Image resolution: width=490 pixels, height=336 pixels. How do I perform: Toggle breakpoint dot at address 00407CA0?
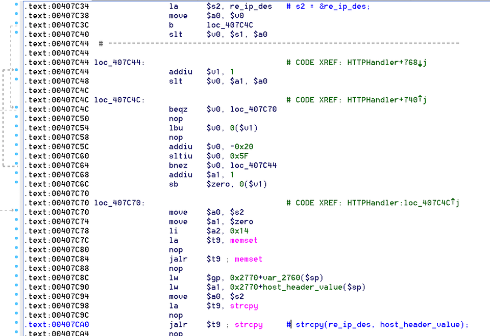16,322
